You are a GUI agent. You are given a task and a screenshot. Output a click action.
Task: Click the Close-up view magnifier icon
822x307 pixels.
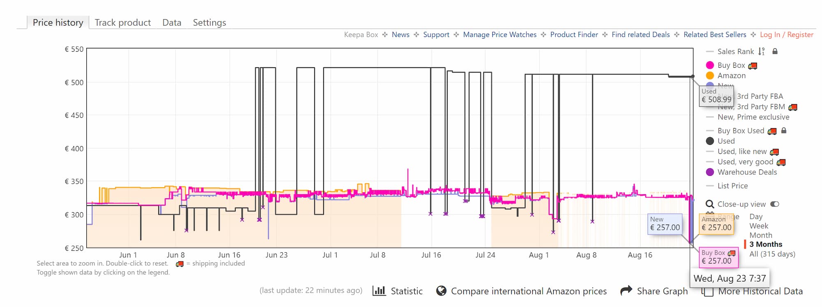click(x=710, y=204)
